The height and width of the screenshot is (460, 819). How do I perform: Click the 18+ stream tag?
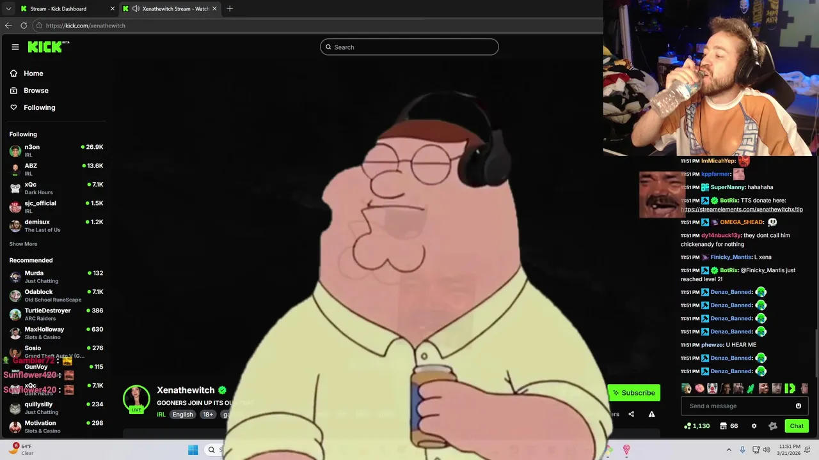tap(208, 415)
